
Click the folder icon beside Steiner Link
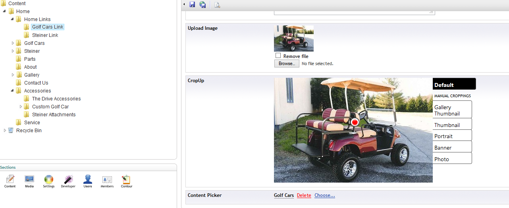click(x=27, y=35)
